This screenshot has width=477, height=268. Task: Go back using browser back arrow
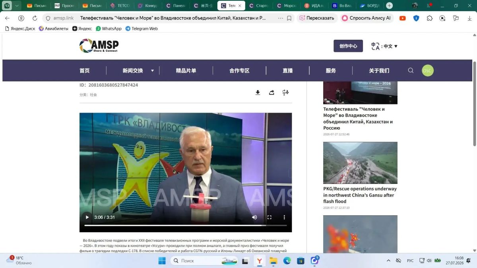(x=7, y=18)
